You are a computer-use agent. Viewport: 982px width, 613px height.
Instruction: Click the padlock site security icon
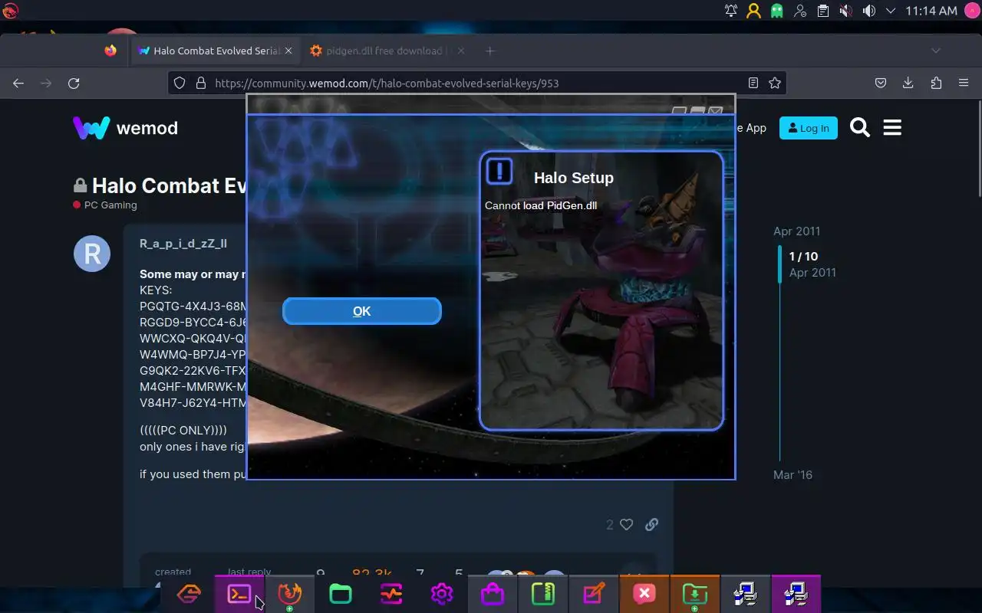coord(201,83)
